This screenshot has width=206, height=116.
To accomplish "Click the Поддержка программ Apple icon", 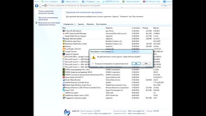I will tap(64, 98).
